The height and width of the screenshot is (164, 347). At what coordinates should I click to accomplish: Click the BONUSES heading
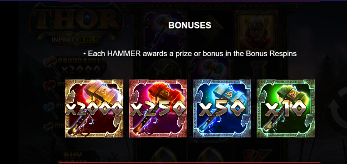tap(190, 25)
